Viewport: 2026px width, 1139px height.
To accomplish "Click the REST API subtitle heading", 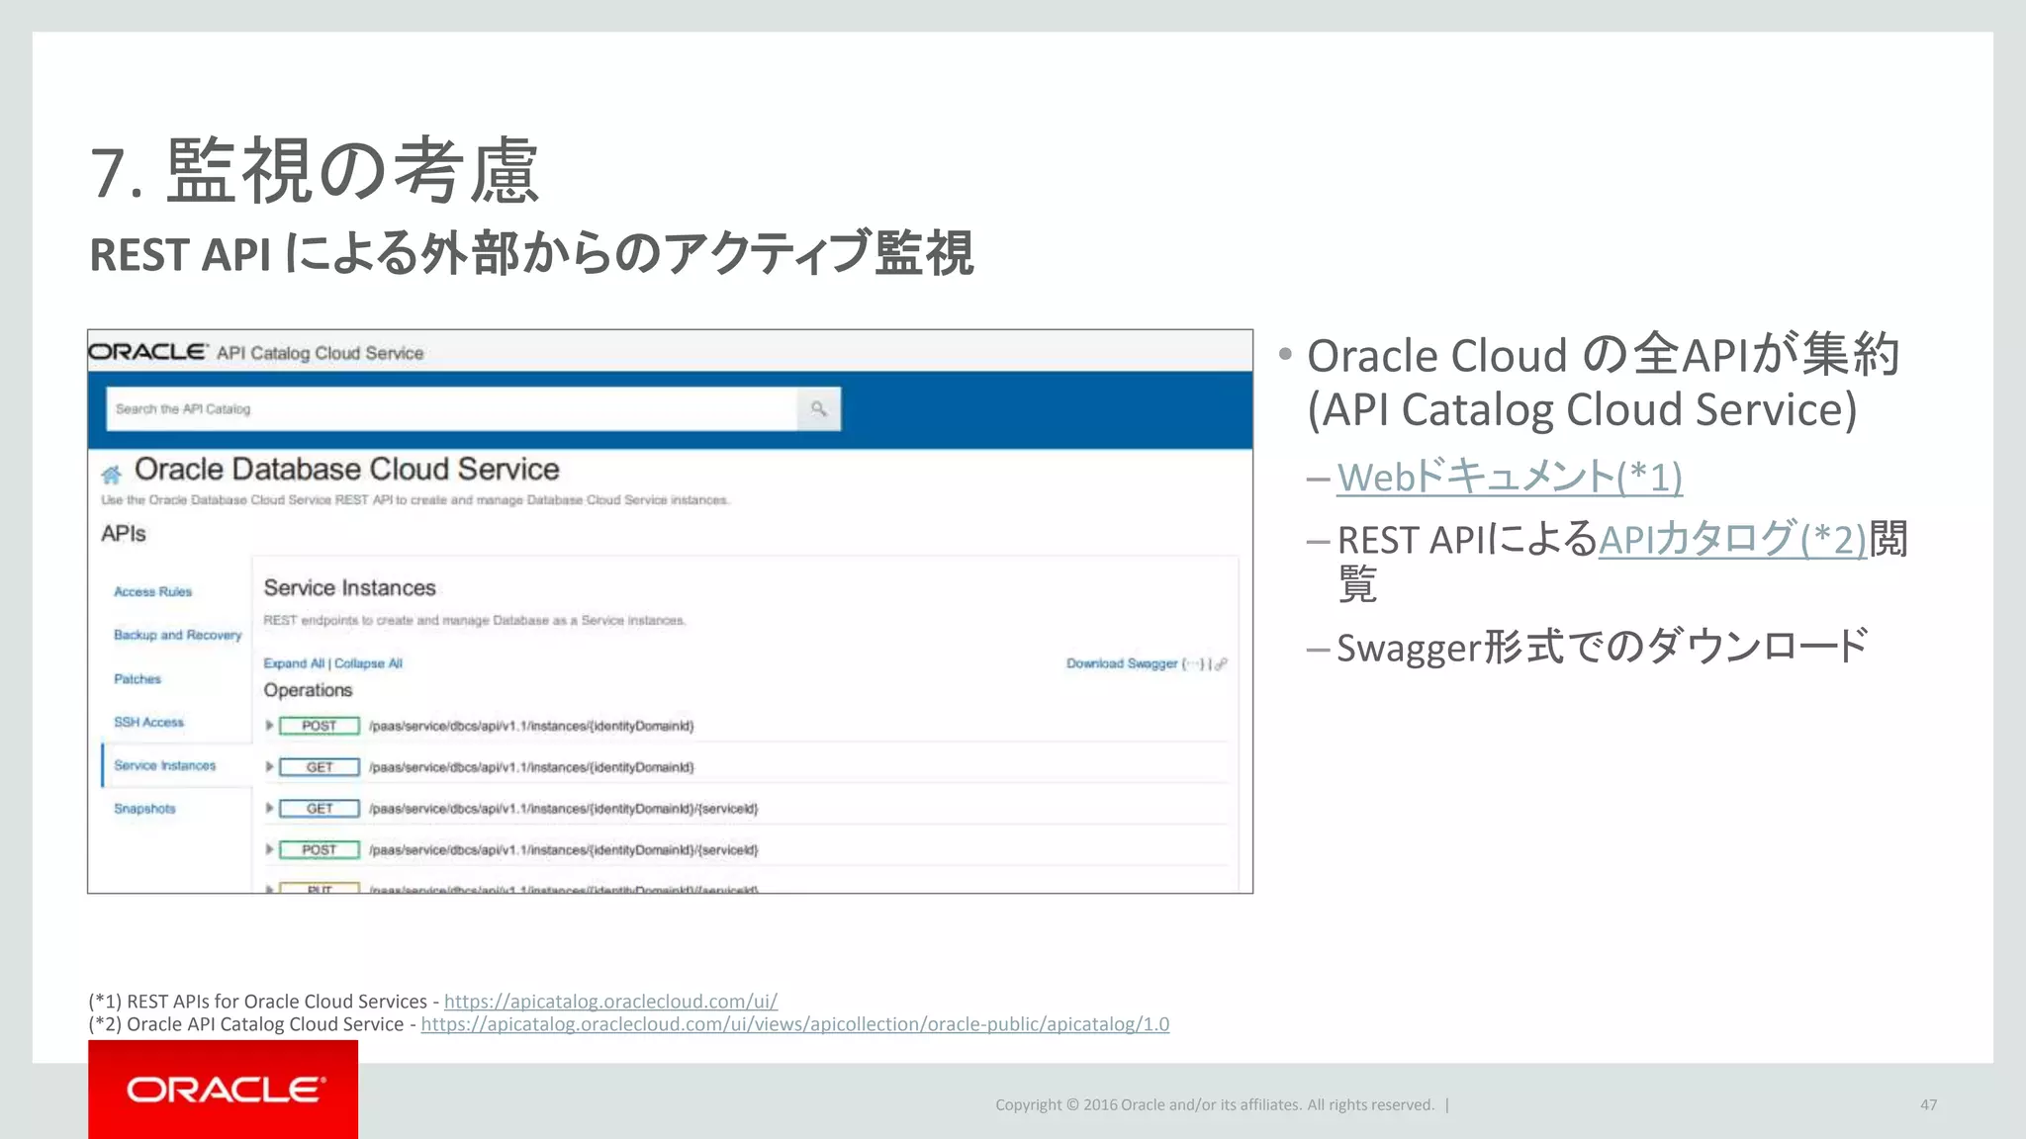I will pyautogui.click(x=531, y=253).
